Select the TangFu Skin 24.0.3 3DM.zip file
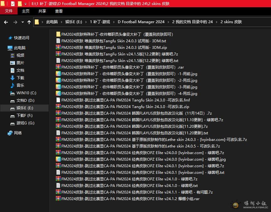Image resolution: width=271 pixels, height=212 pixels. 114,48
